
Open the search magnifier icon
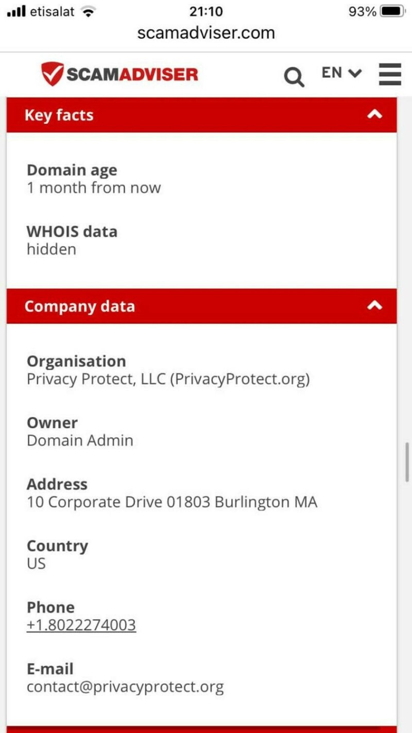(x=294, y=77)
